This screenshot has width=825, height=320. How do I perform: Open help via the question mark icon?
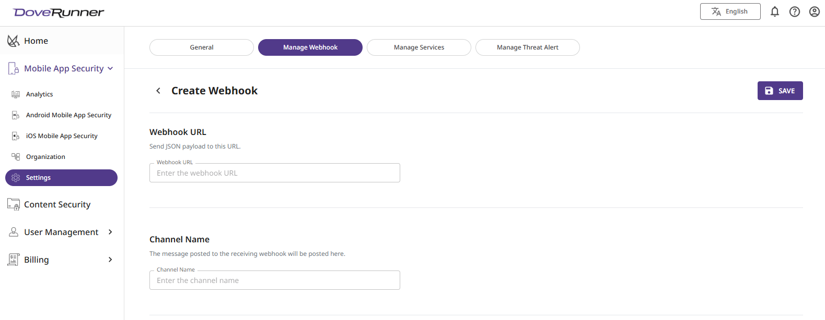coord(795,11)
